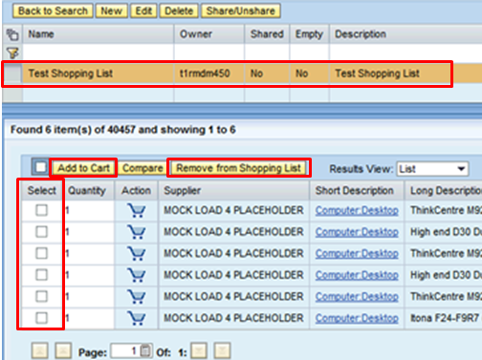
Task: Click the Add to Cart button
Action: coord(83,168)
